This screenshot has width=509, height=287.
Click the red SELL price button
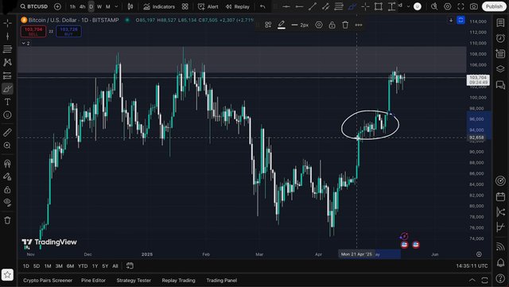(33, 32)
